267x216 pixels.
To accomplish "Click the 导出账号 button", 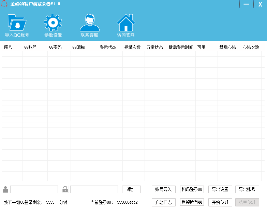I will pyautogui.click(x=247, y=189).
